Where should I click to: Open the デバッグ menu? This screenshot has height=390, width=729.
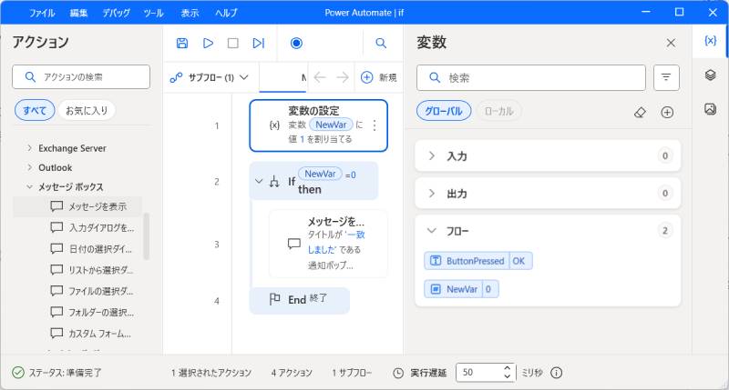pyautogui.click(x=116, y=13)
